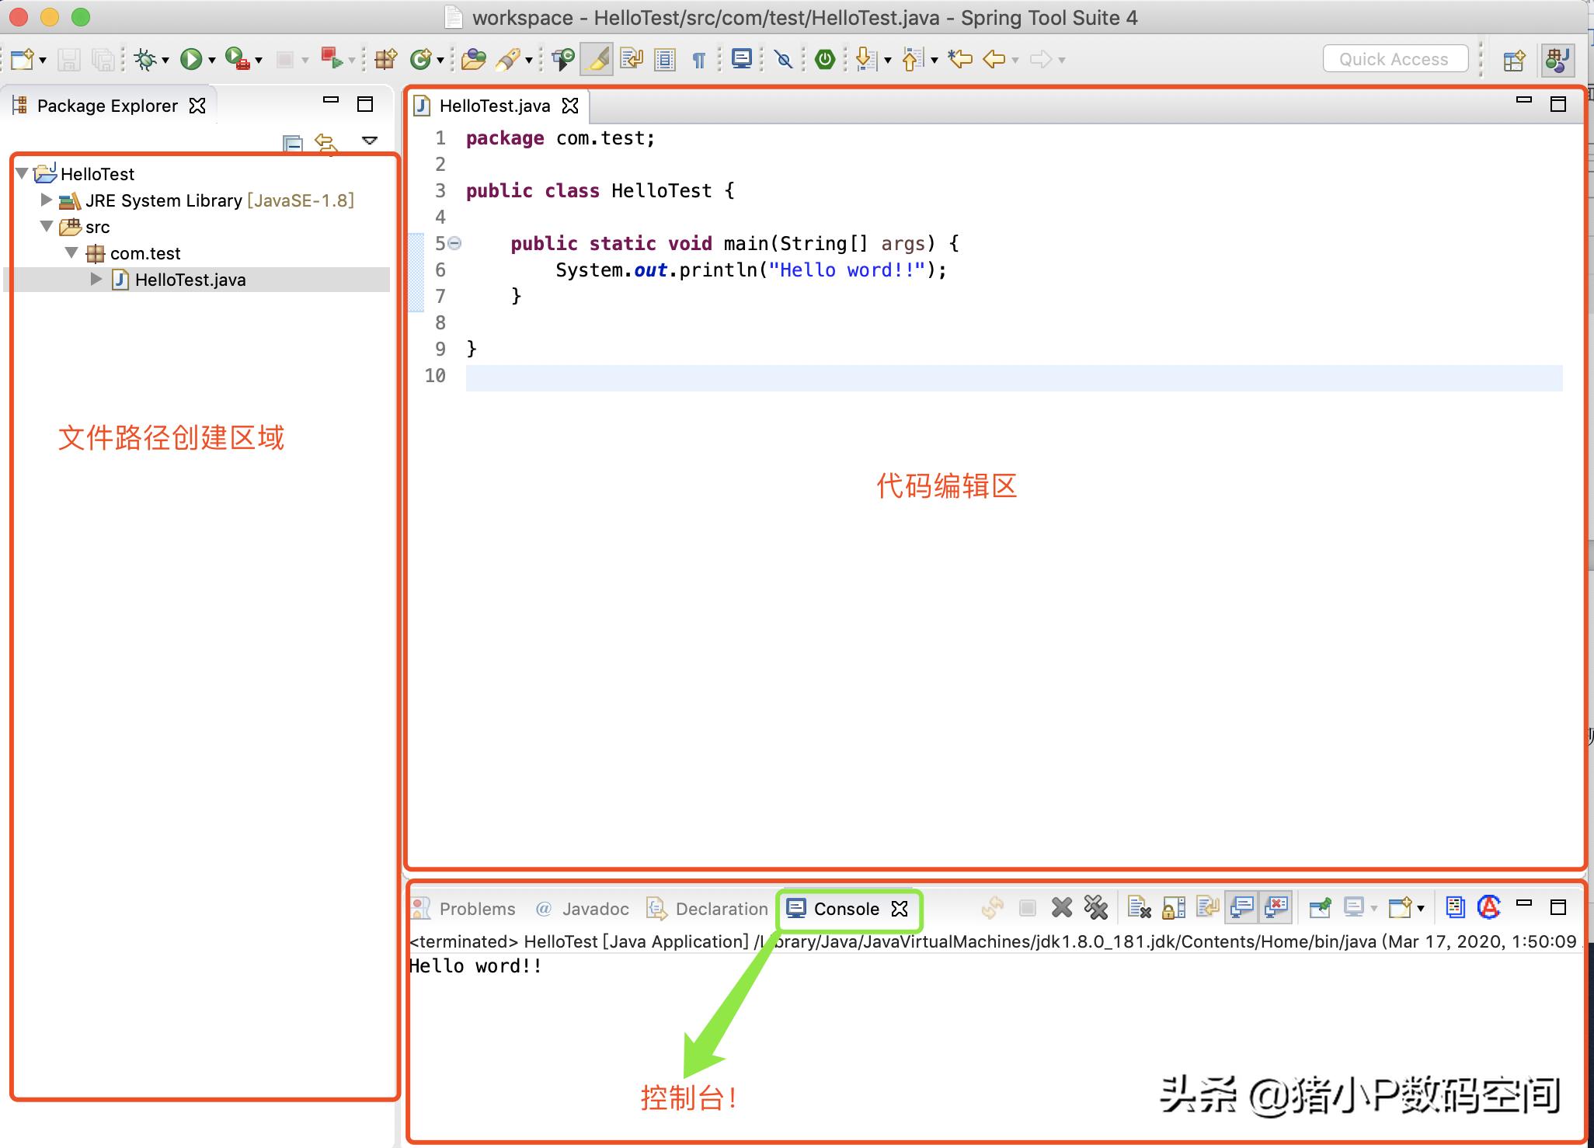This screenshot has width=1594, height=1148.
Task: Open Package Explorer View Menu triangle
Action: [370, 141]
